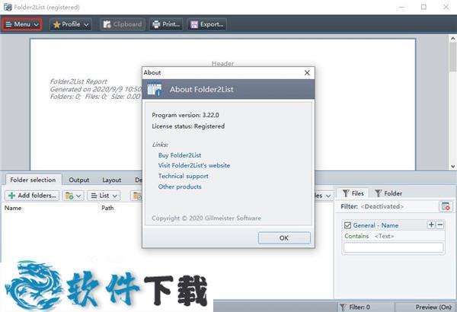Open Visit Folder2List's website link
This screenshot has height=312, width=457.
pyautogui.click(x=194, y=165)
